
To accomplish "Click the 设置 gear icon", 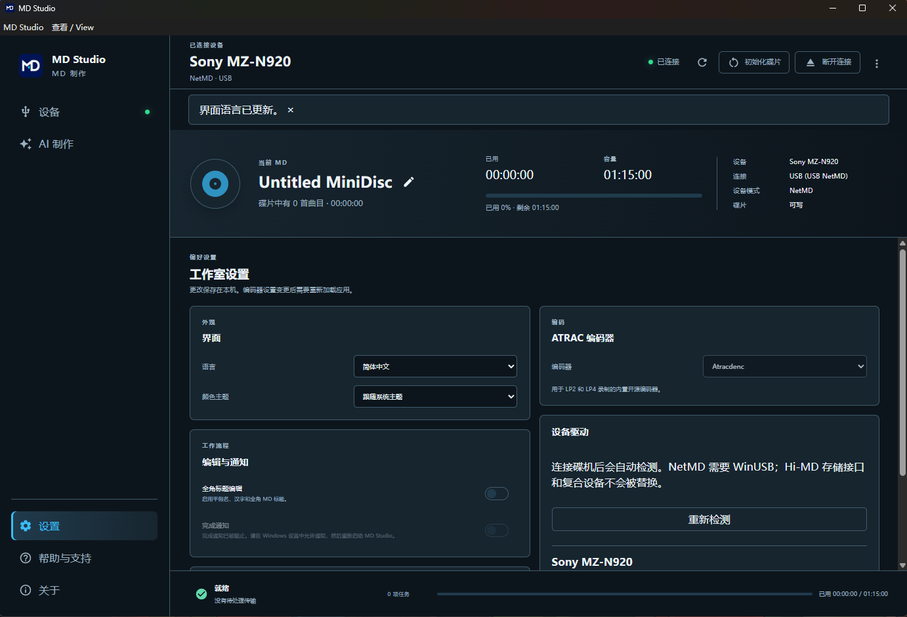I will [x=26, y=526].
